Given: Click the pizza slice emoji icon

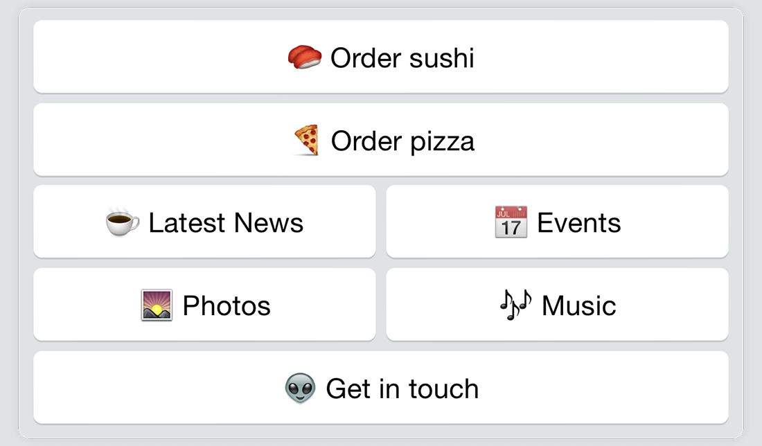Looking at the screenshot, I should click(306, 141).
